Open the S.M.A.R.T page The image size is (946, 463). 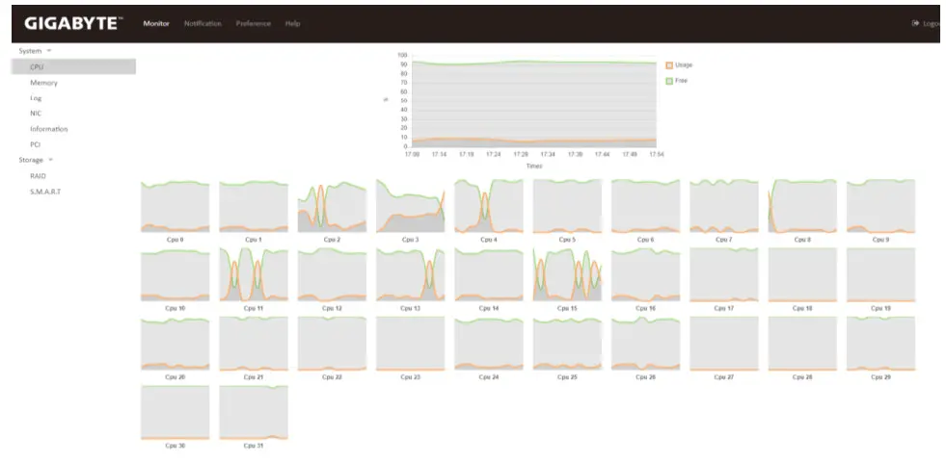pyautogui.click(x=44, y=192)
